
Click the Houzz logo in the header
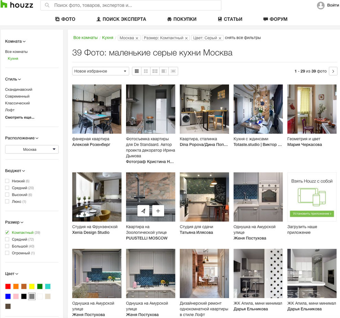(x=17, y=5)
